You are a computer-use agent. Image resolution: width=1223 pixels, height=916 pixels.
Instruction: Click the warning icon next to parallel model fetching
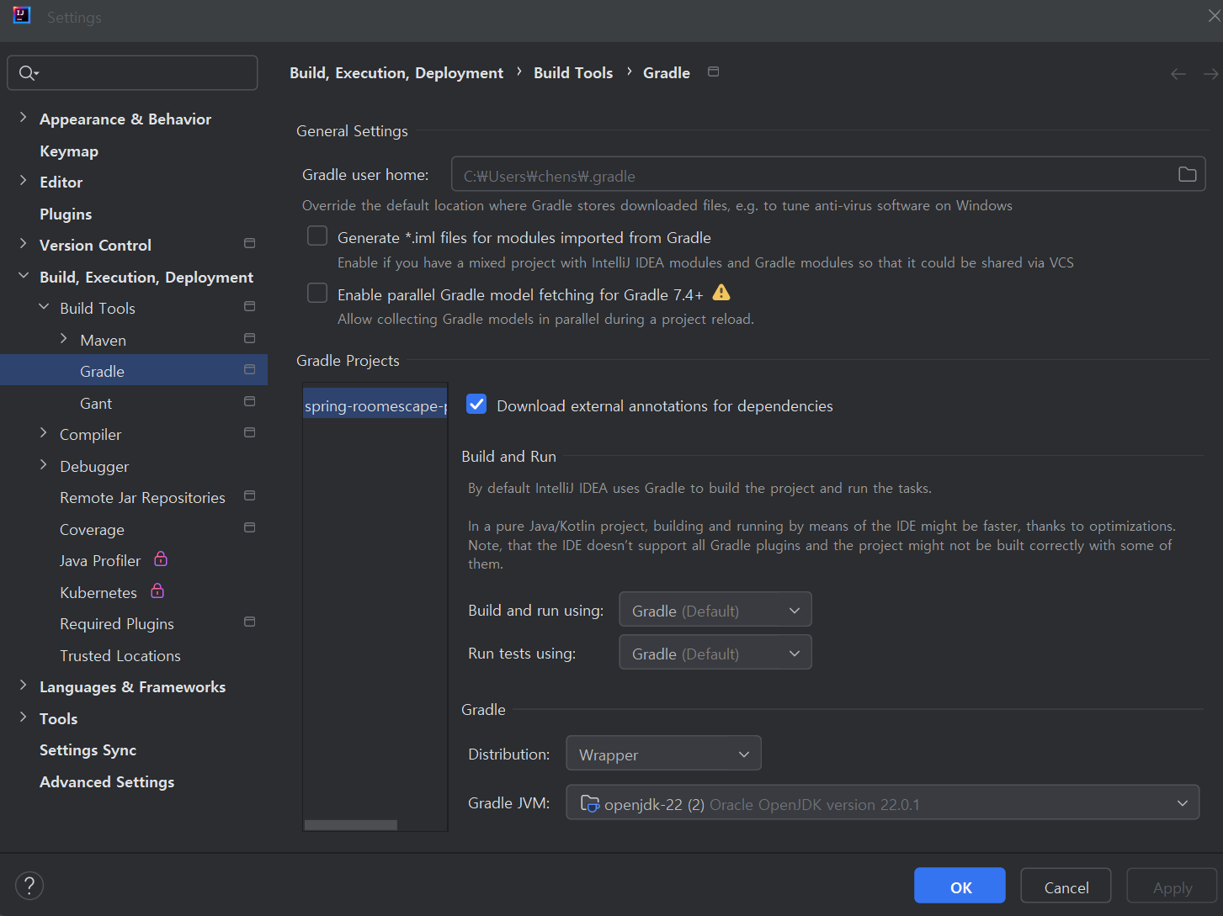pos(721,293)
